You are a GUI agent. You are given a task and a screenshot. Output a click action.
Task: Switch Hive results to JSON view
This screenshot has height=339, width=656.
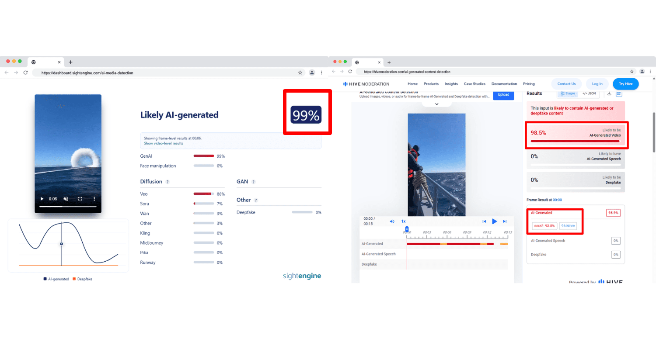[589, 93]
